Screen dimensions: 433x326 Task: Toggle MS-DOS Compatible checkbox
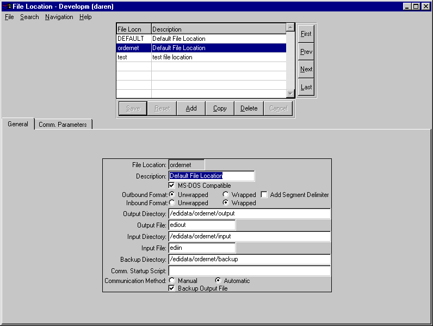click(x=172, y=186)
